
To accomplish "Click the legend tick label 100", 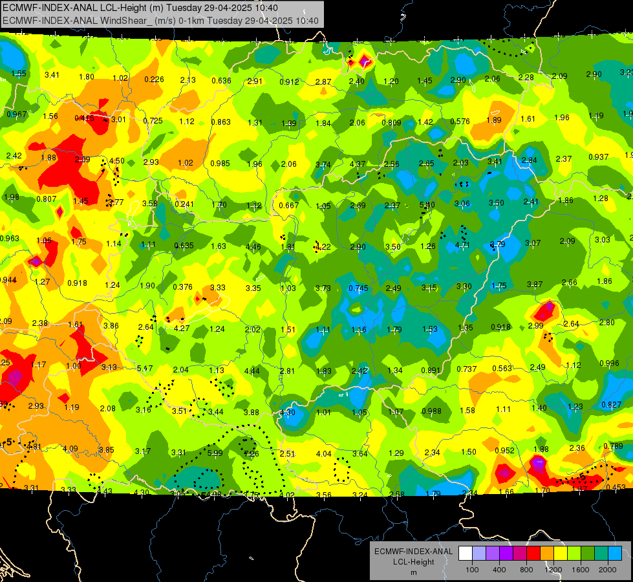I will click(x=472, y=570).
